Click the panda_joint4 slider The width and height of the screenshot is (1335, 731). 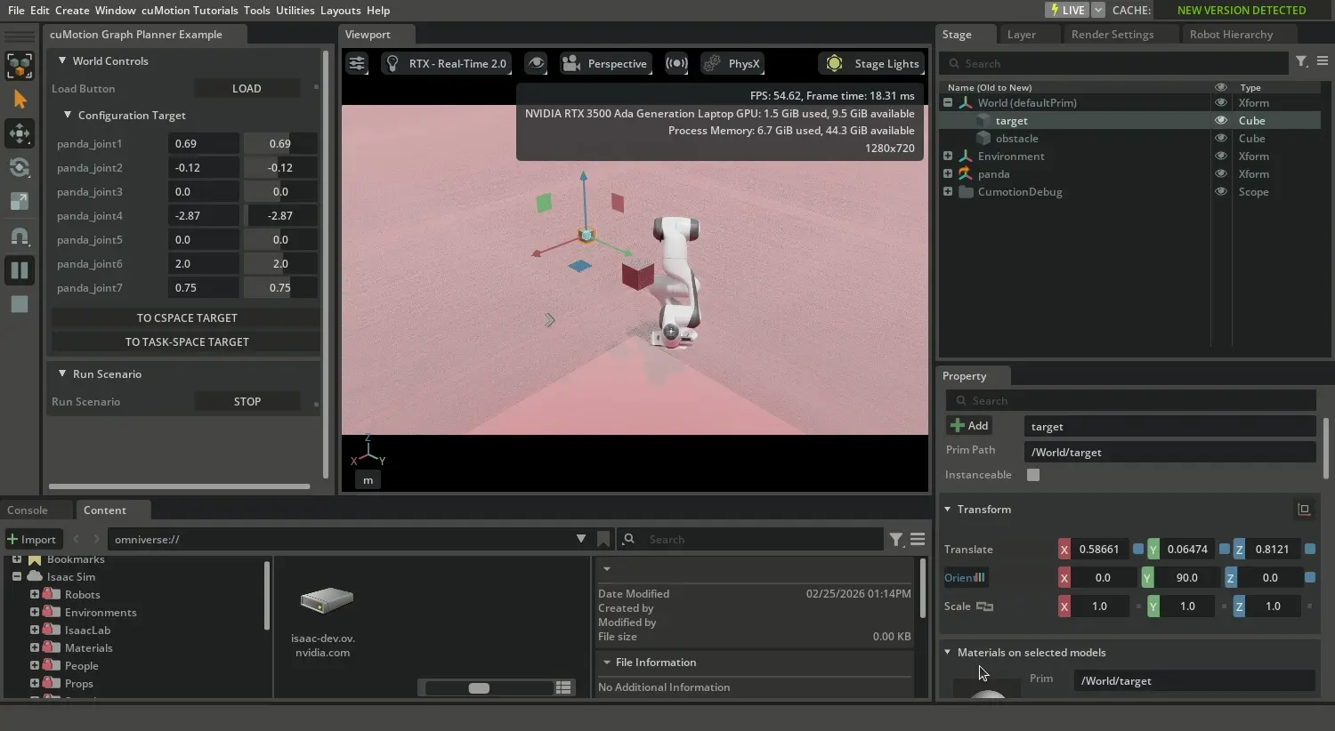point(280,216)
